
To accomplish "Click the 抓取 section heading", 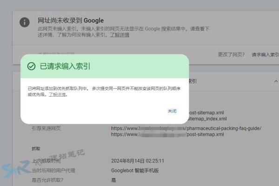I will [x=36, y=149].
